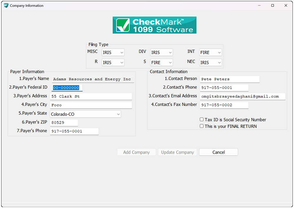The width and height of the screenshot is (294, 208).
Task: Click the CheckMark 1099 Software logo
Action: coord(155,25)
